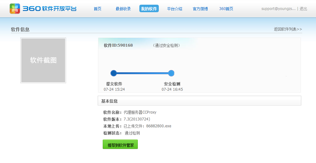Screen dimensions: 316x163
Task: Click the 提交软件 step label
Action: coord(114,84)
